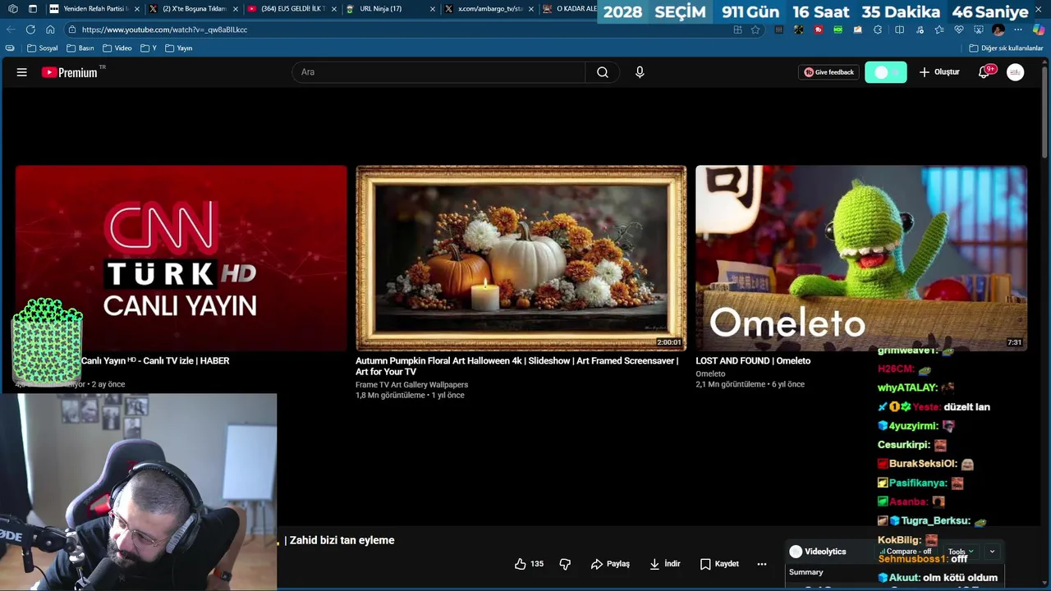Viewport: 1051px width, 591px height.
Task: Open the YouTube hamburger guide menu
Action: tap(22, 72)
